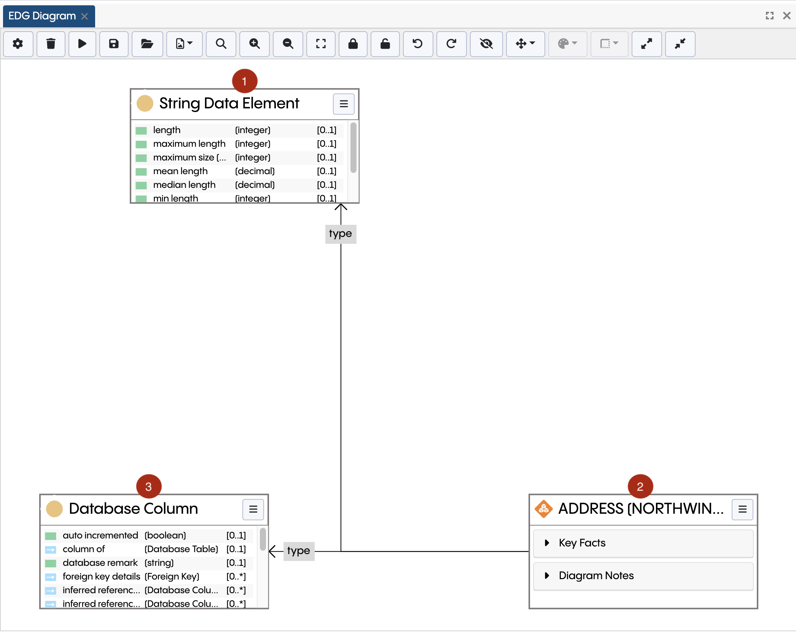
Task: Open the export image dropdown
Action: 184,44
